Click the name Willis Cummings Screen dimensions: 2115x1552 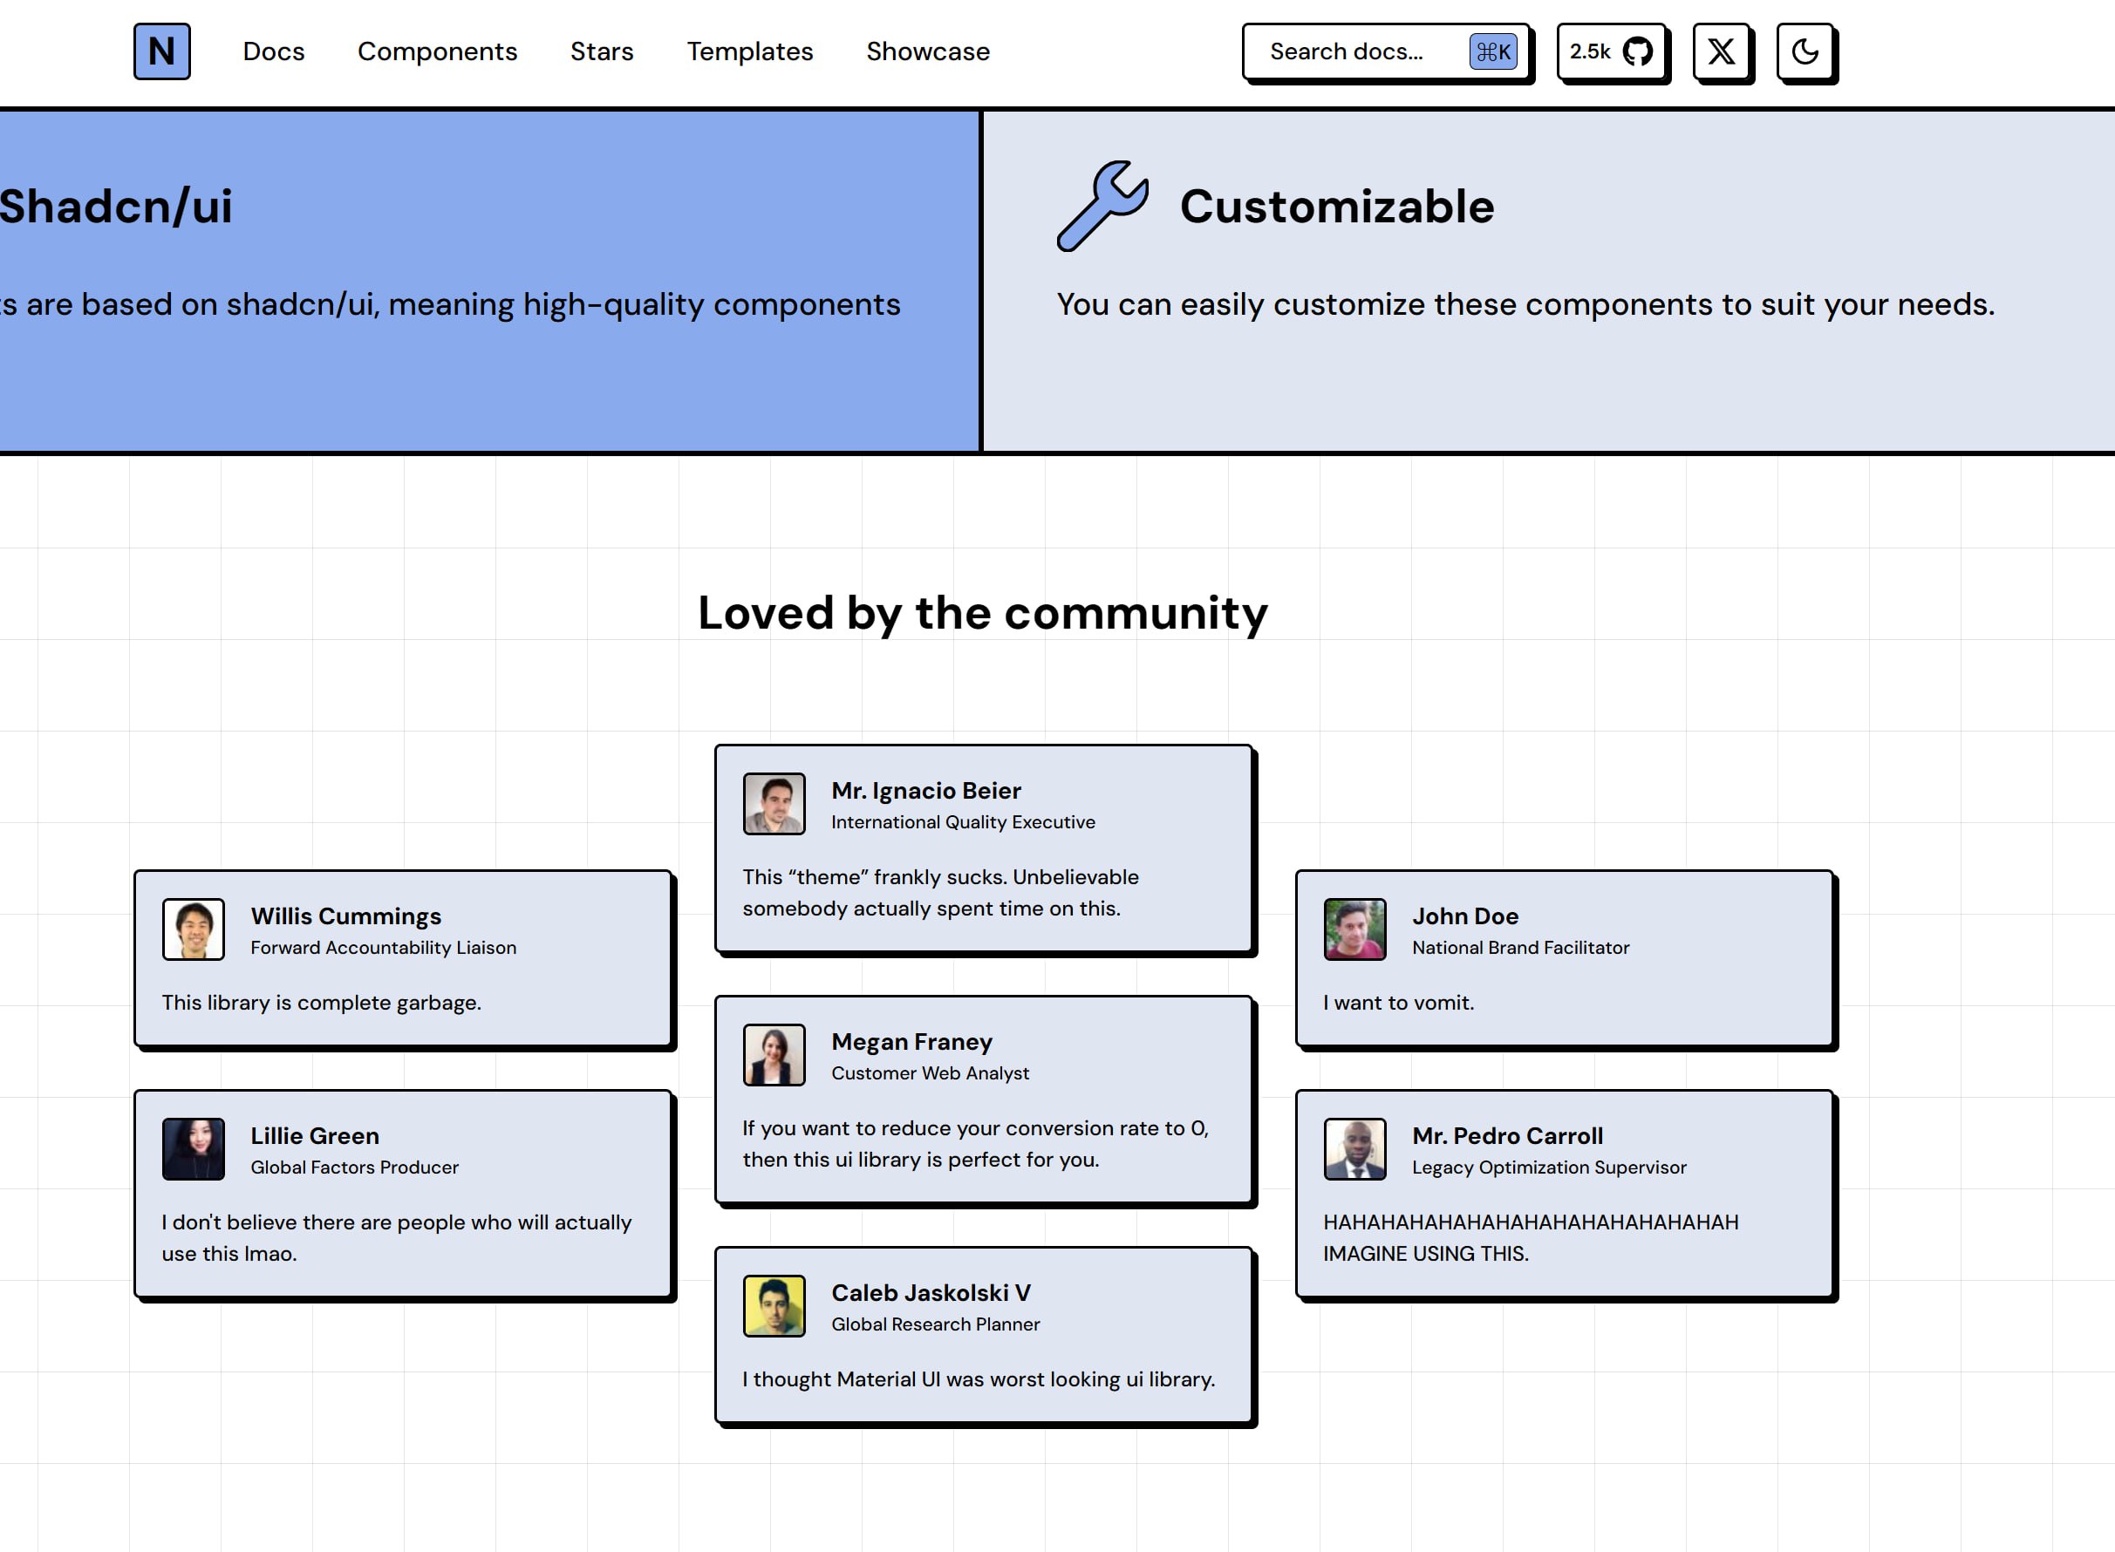tap(345, 916)
